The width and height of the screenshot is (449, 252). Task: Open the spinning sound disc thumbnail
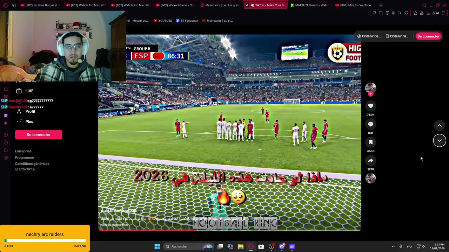coord(370,178)
